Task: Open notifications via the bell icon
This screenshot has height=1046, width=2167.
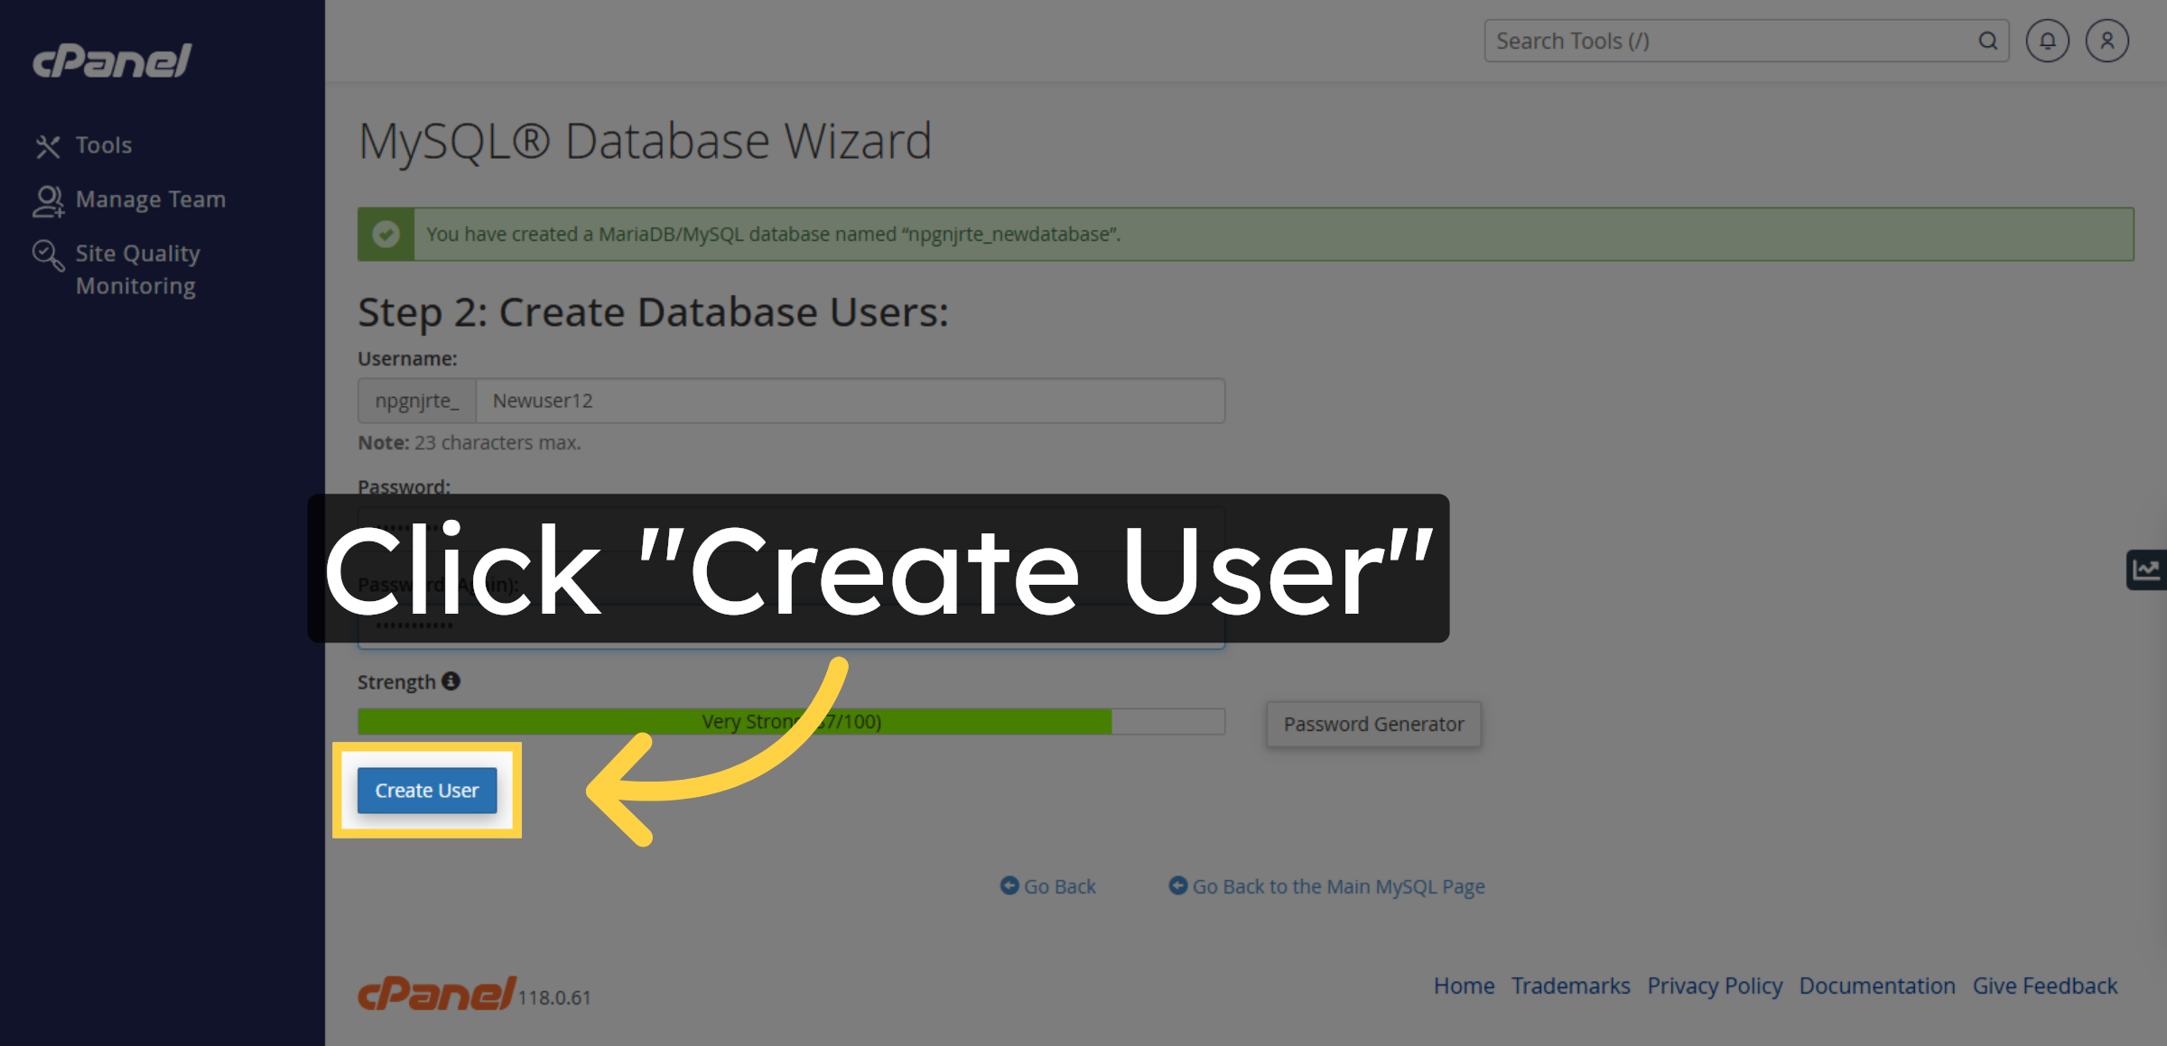Action: pos(2047,41)
